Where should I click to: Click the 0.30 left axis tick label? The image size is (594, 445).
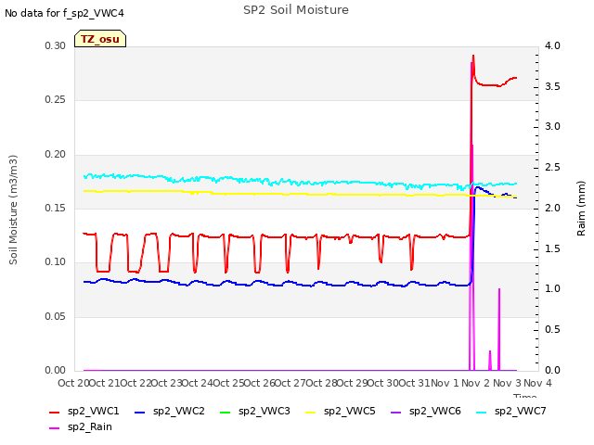56,45
